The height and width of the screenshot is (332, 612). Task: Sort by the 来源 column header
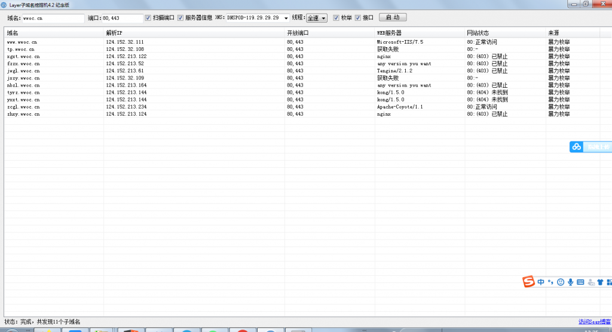click(x=573, y=33)
